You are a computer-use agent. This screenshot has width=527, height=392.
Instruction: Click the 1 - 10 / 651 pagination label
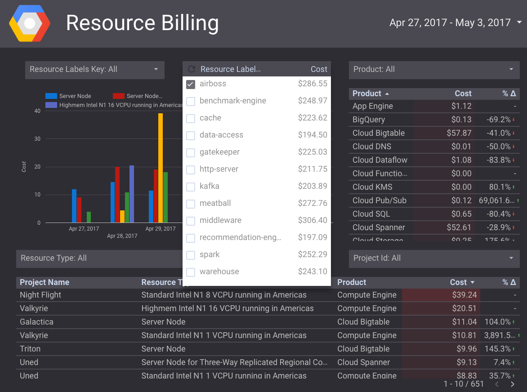pos(464,384)
